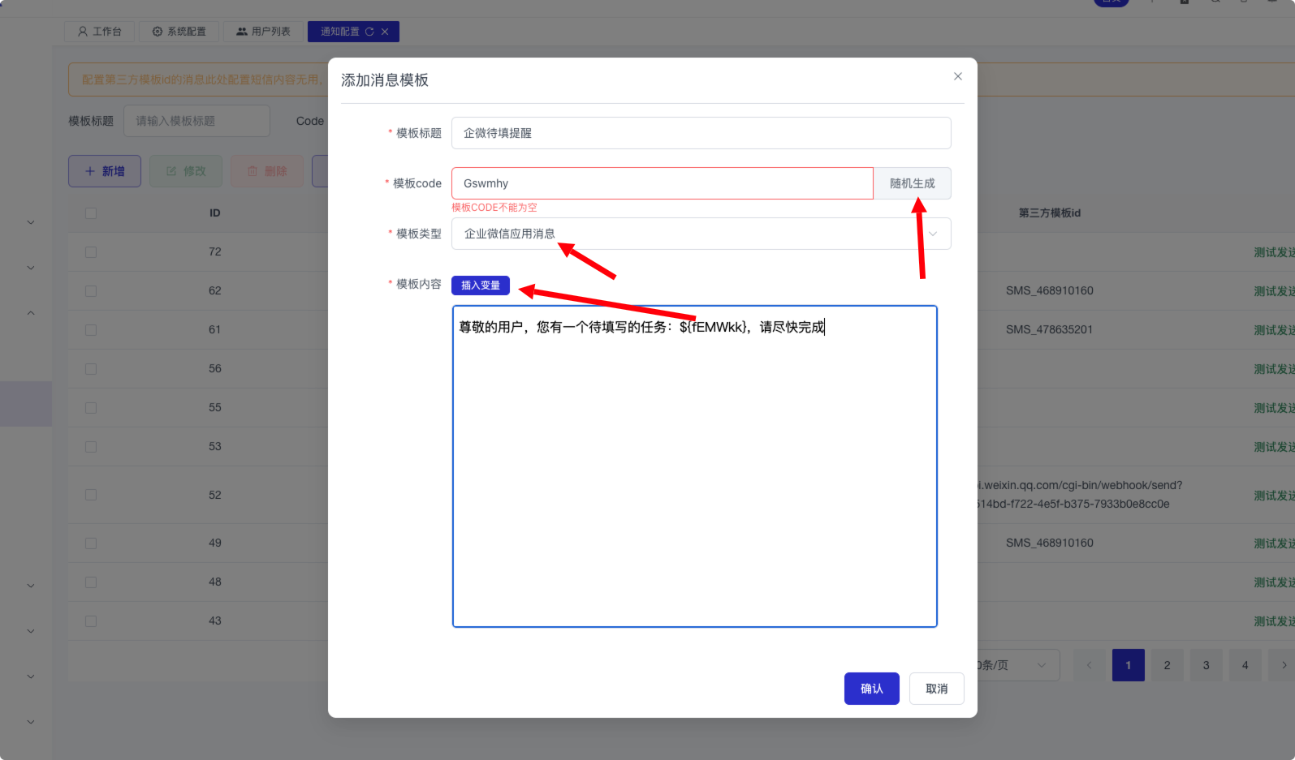Toggle the select-all checkbox in table header
The width and height of the screenshot is (1295, 760).
[x=91, y=213]
